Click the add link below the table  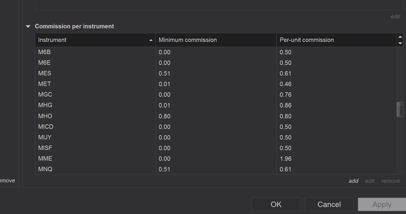[353, 181]
